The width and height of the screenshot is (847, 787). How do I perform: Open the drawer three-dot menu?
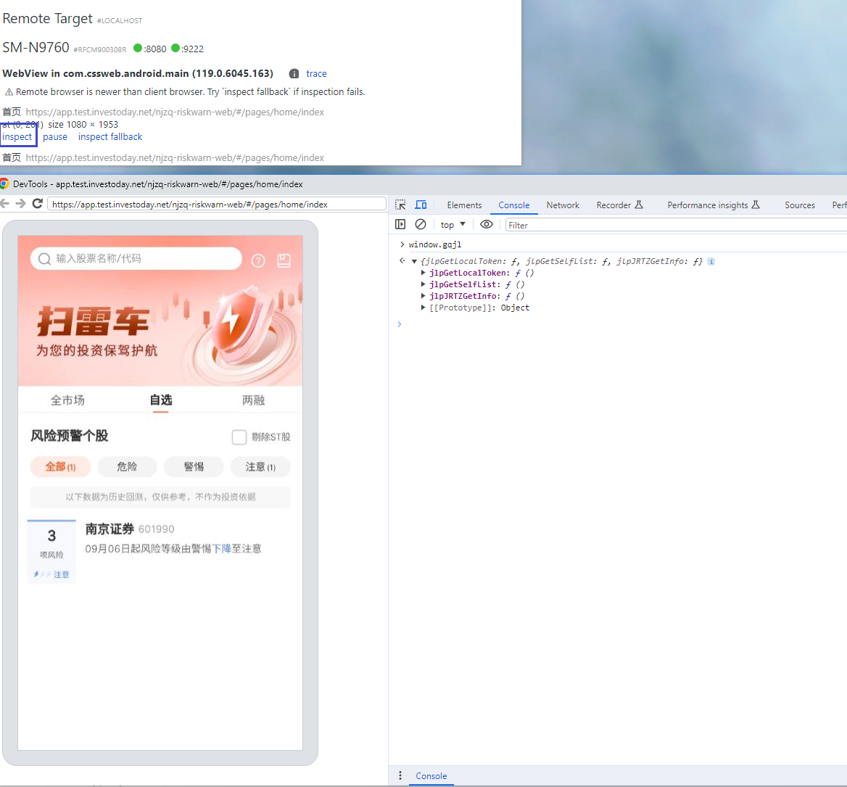tap(400, 775)
